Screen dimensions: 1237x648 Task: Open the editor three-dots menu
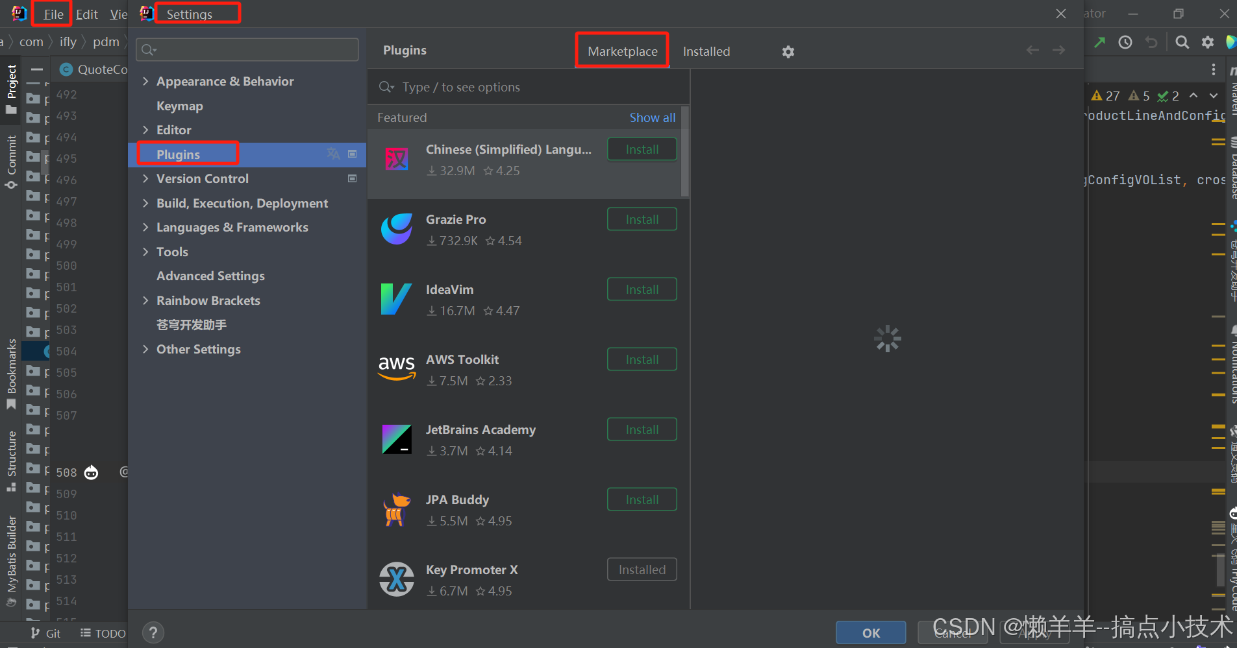(x=1214, y=69)
